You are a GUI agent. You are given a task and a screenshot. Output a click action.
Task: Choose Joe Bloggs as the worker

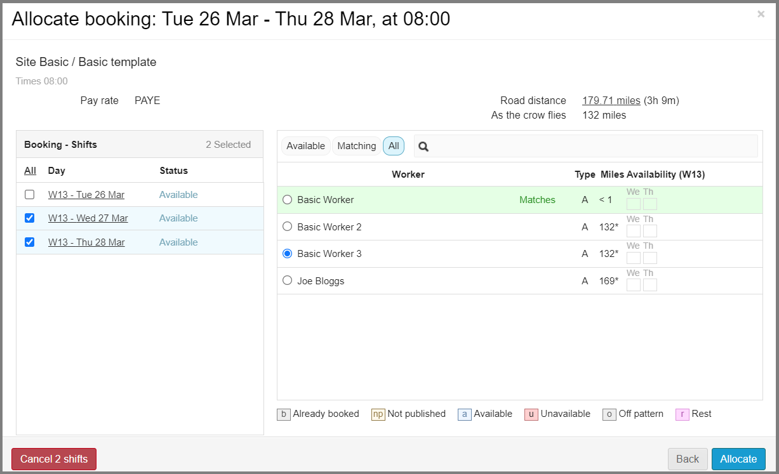(288, 280)
